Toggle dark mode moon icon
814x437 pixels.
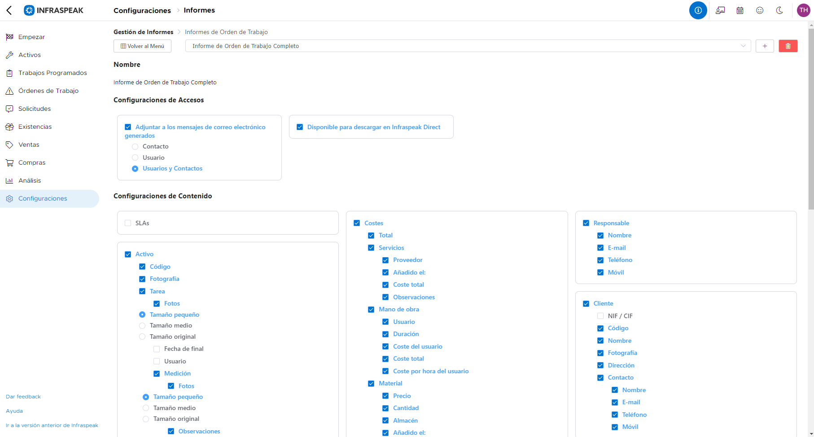[x=779, y=10]
